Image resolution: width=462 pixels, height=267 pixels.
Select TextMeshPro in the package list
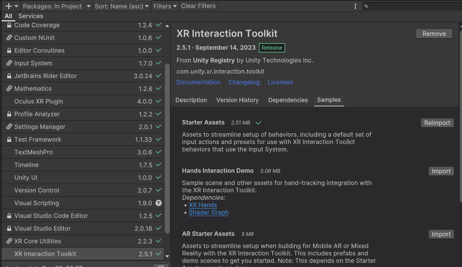(x=34, y=152)
